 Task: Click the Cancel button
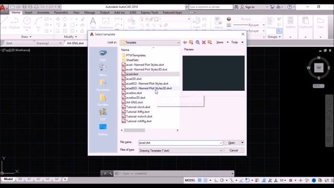pyautogui.click(x=234, y=150)
